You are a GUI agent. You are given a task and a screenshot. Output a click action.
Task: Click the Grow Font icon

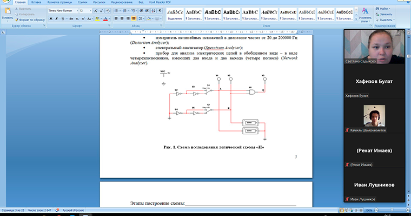(x=96, y=11)
